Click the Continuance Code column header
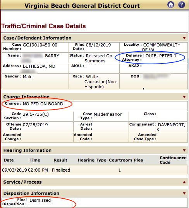Image resolution: width=189 pixels, height=208 pixels. (173, 160)
